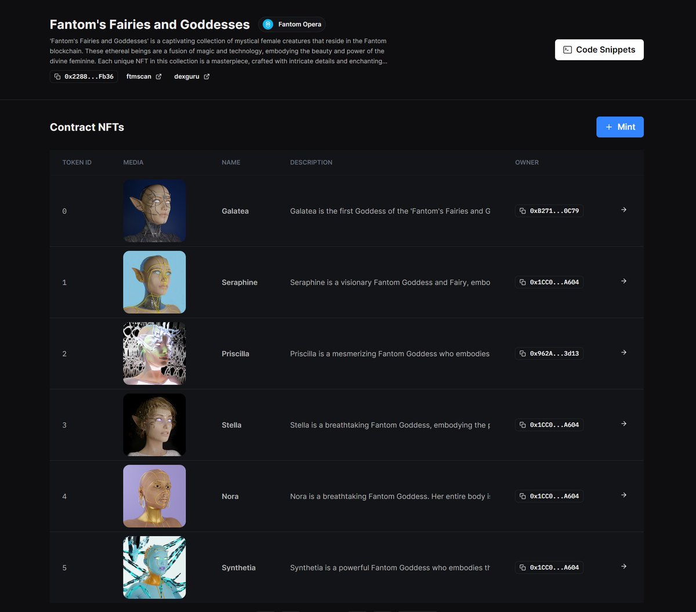Viewport: 696px width, 612px height.
Task: Copy Synthetia's owner address
Action: pyautogui.click(x=549, y=568)
